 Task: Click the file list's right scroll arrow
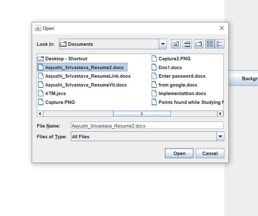(220, 114)
